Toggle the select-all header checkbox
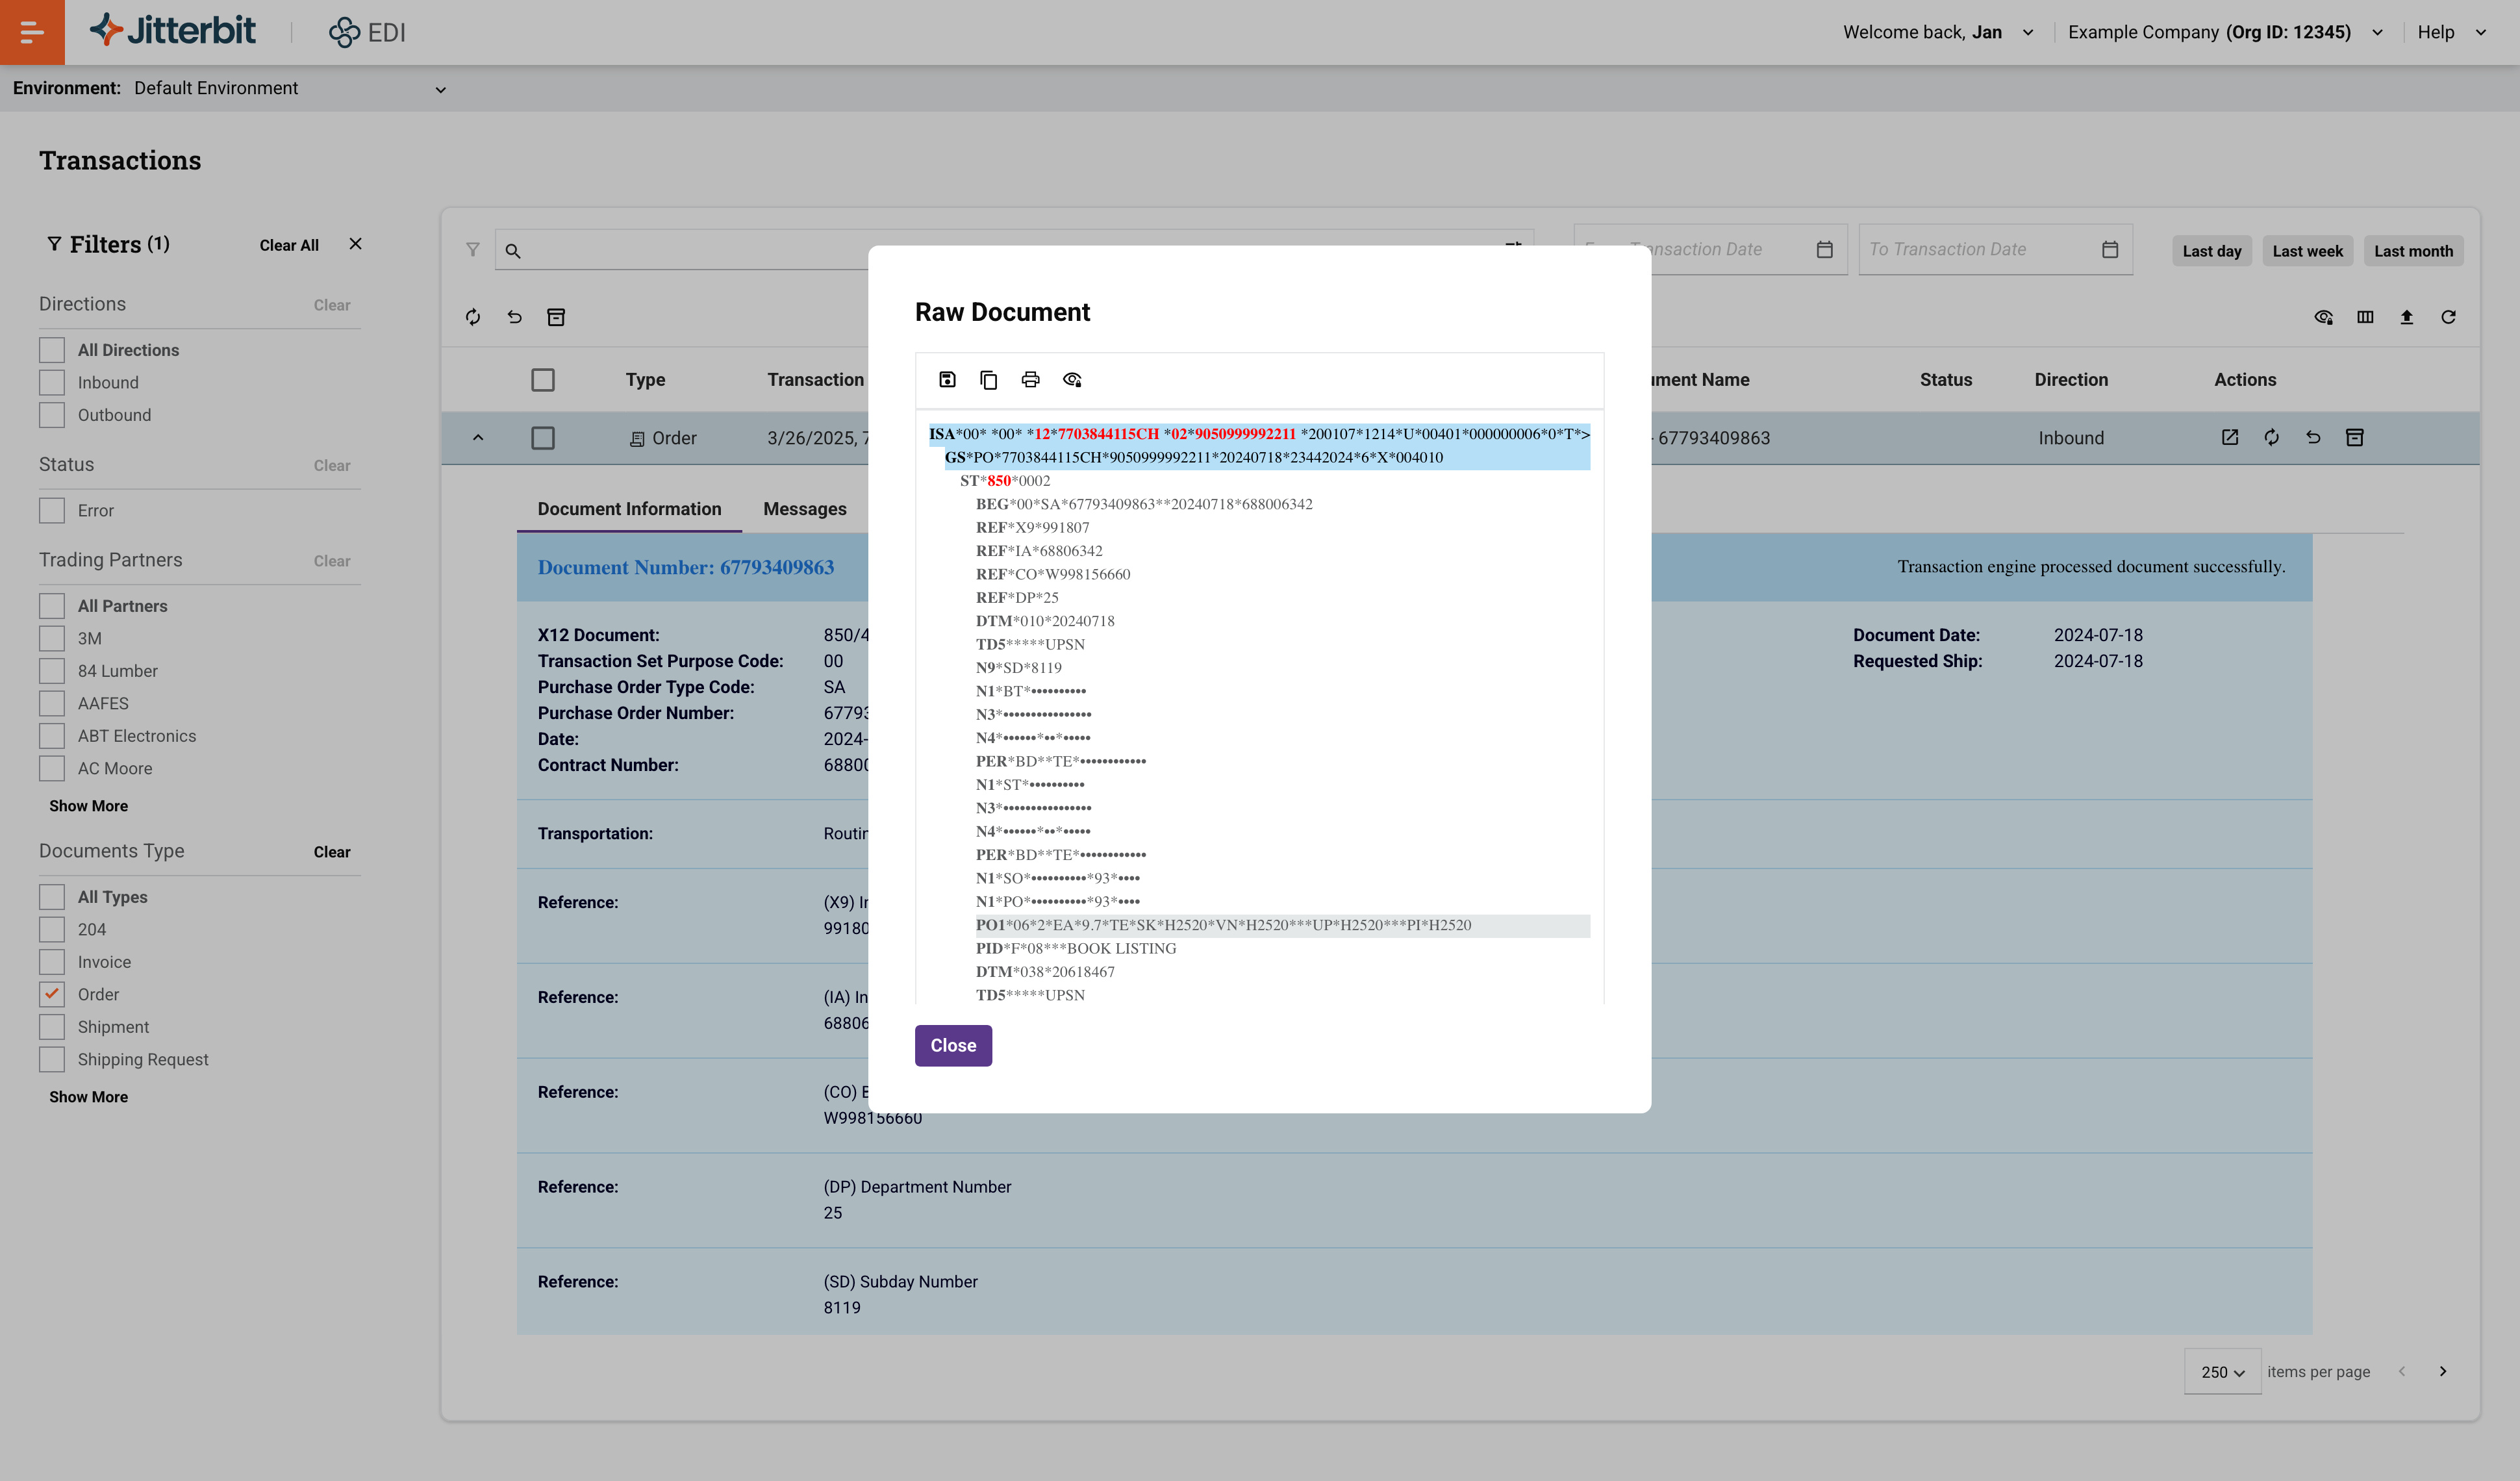 click(543, 380)
